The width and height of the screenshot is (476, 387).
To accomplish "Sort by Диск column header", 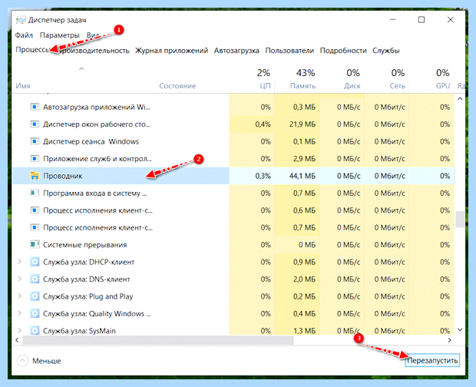I will [x=352, y=86].
